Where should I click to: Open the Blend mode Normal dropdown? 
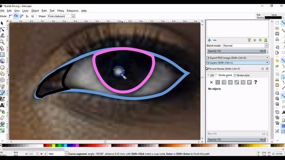pos(245,46)
